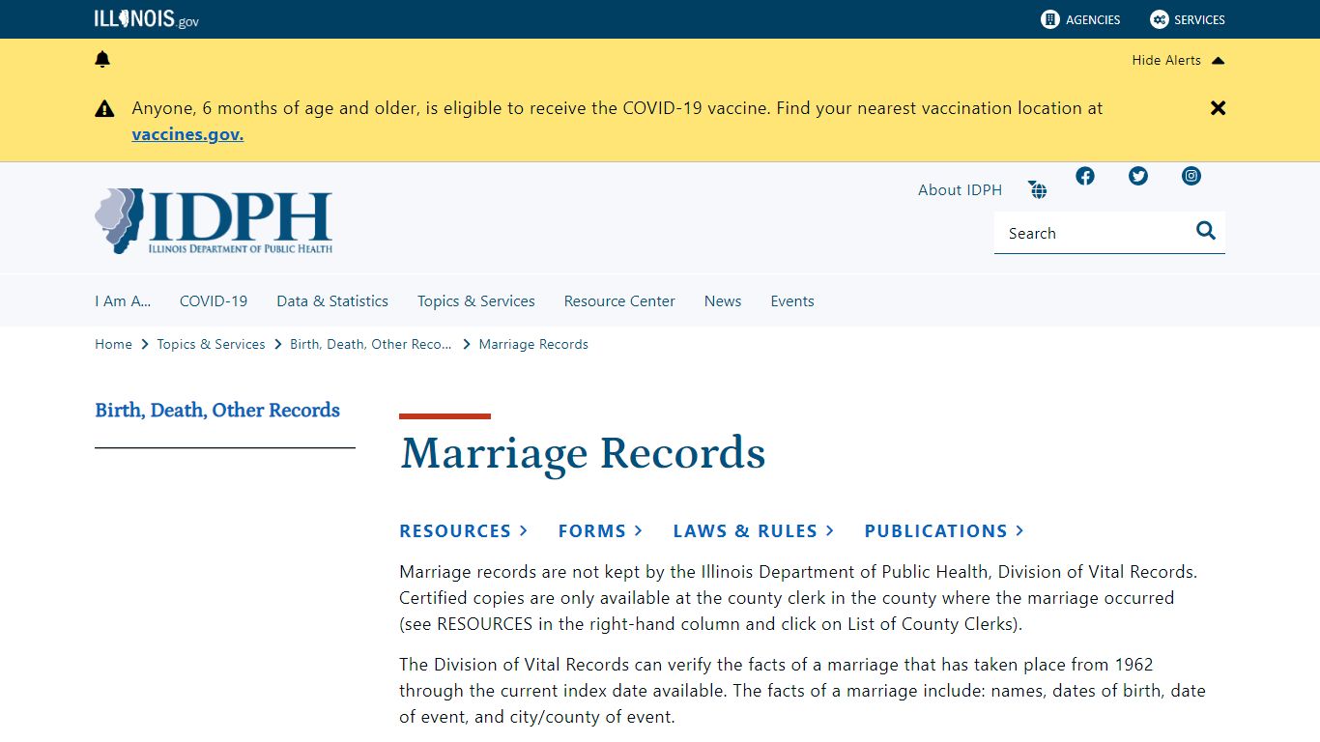Open Birth, Death, Other Records sidebar link

click(x=217, y=410)
